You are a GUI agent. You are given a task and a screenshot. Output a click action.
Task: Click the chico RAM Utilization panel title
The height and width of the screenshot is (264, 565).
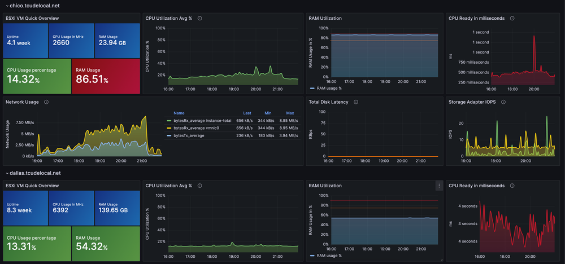325,18
